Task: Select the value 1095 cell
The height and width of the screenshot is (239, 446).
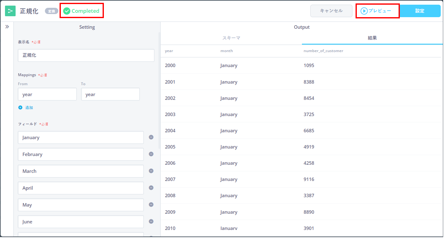Action: [309, 66]
